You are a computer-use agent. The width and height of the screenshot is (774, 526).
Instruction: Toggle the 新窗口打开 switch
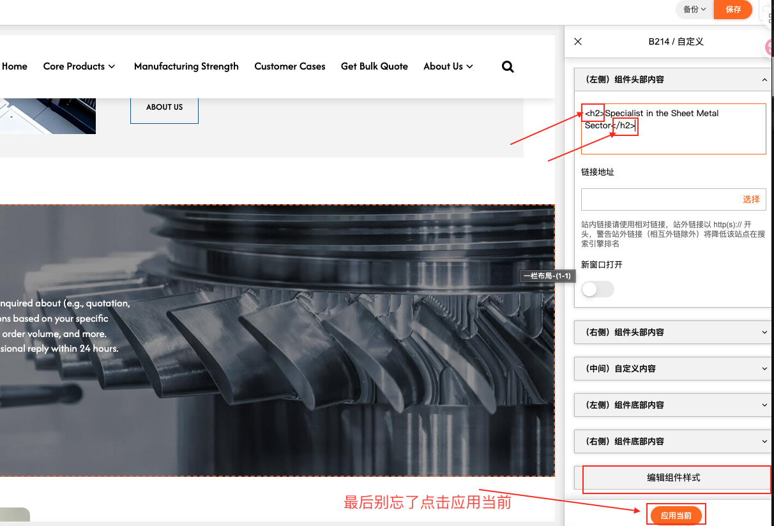597,289
